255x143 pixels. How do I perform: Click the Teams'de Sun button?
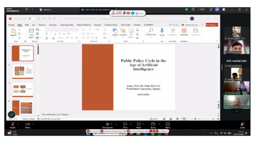coord(190,25)
